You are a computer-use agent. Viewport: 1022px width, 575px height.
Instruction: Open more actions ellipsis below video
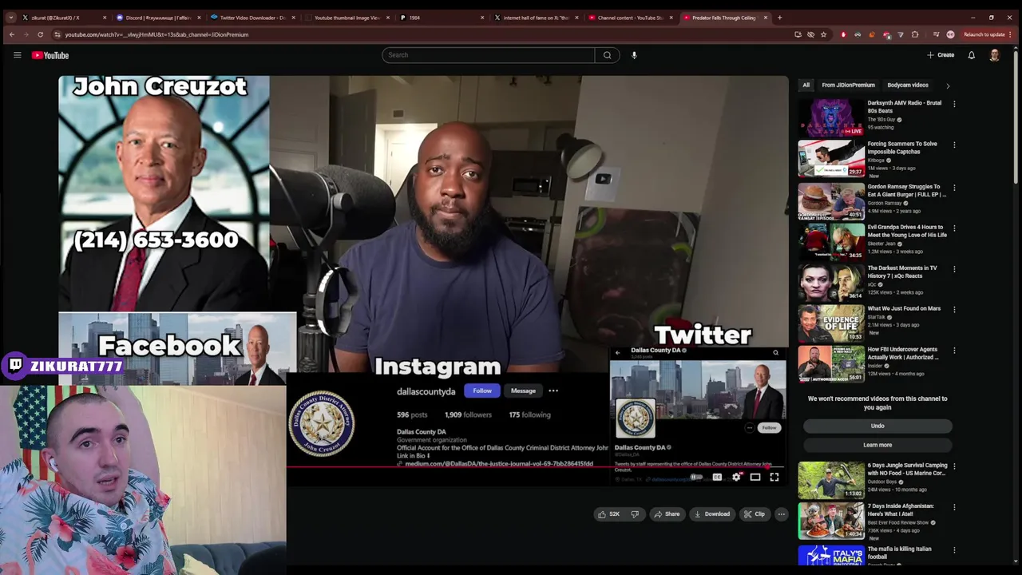(782, 514)
